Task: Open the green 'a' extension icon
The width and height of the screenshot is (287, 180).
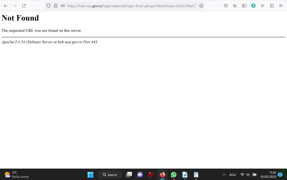Action: (253, 6)
